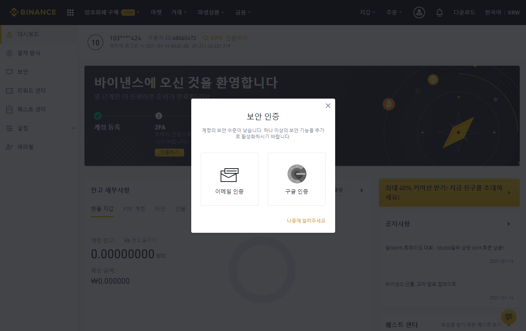Open the user profile icon

pyautogui.click(x=419, y=13)
